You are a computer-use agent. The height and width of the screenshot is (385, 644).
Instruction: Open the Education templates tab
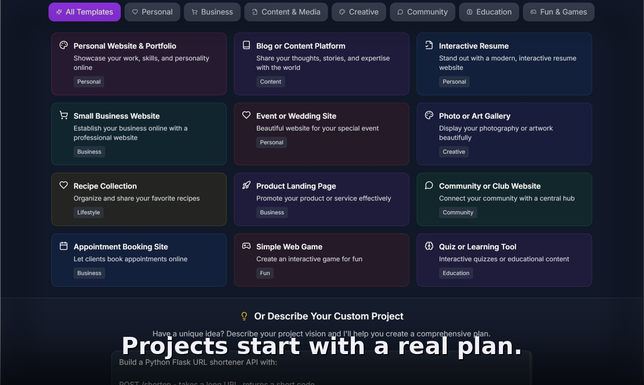[x=489, y=12]
